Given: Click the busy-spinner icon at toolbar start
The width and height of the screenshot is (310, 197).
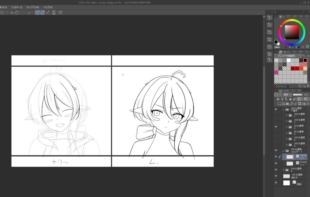Looking at the screenshot, I should tap(2, 12).
